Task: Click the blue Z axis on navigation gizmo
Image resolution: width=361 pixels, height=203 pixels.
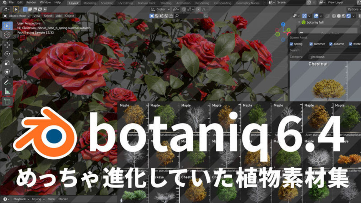Action: tap(283, 24)
